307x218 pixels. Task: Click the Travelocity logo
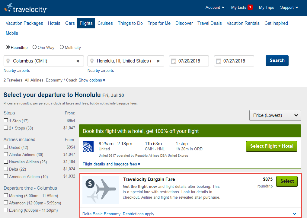coord(25,8)
